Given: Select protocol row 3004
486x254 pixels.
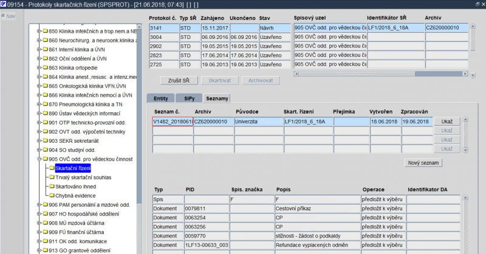Looking at the screenshot, I should click(163, 37).
